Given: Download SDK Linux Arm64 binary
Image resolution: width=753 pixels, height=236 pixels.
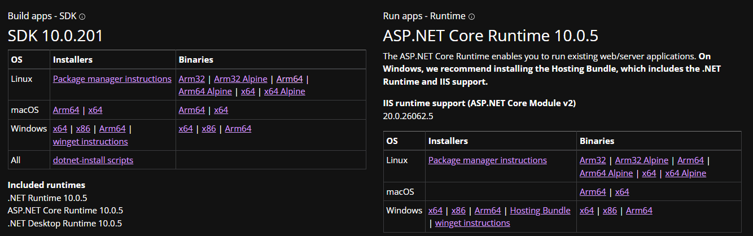Looking at the screenshot, I should tap(290, 79).
